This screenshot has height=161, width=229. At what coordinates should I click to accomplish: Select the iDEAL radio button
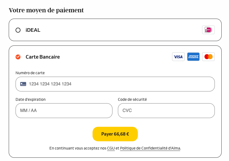[18, 30]
